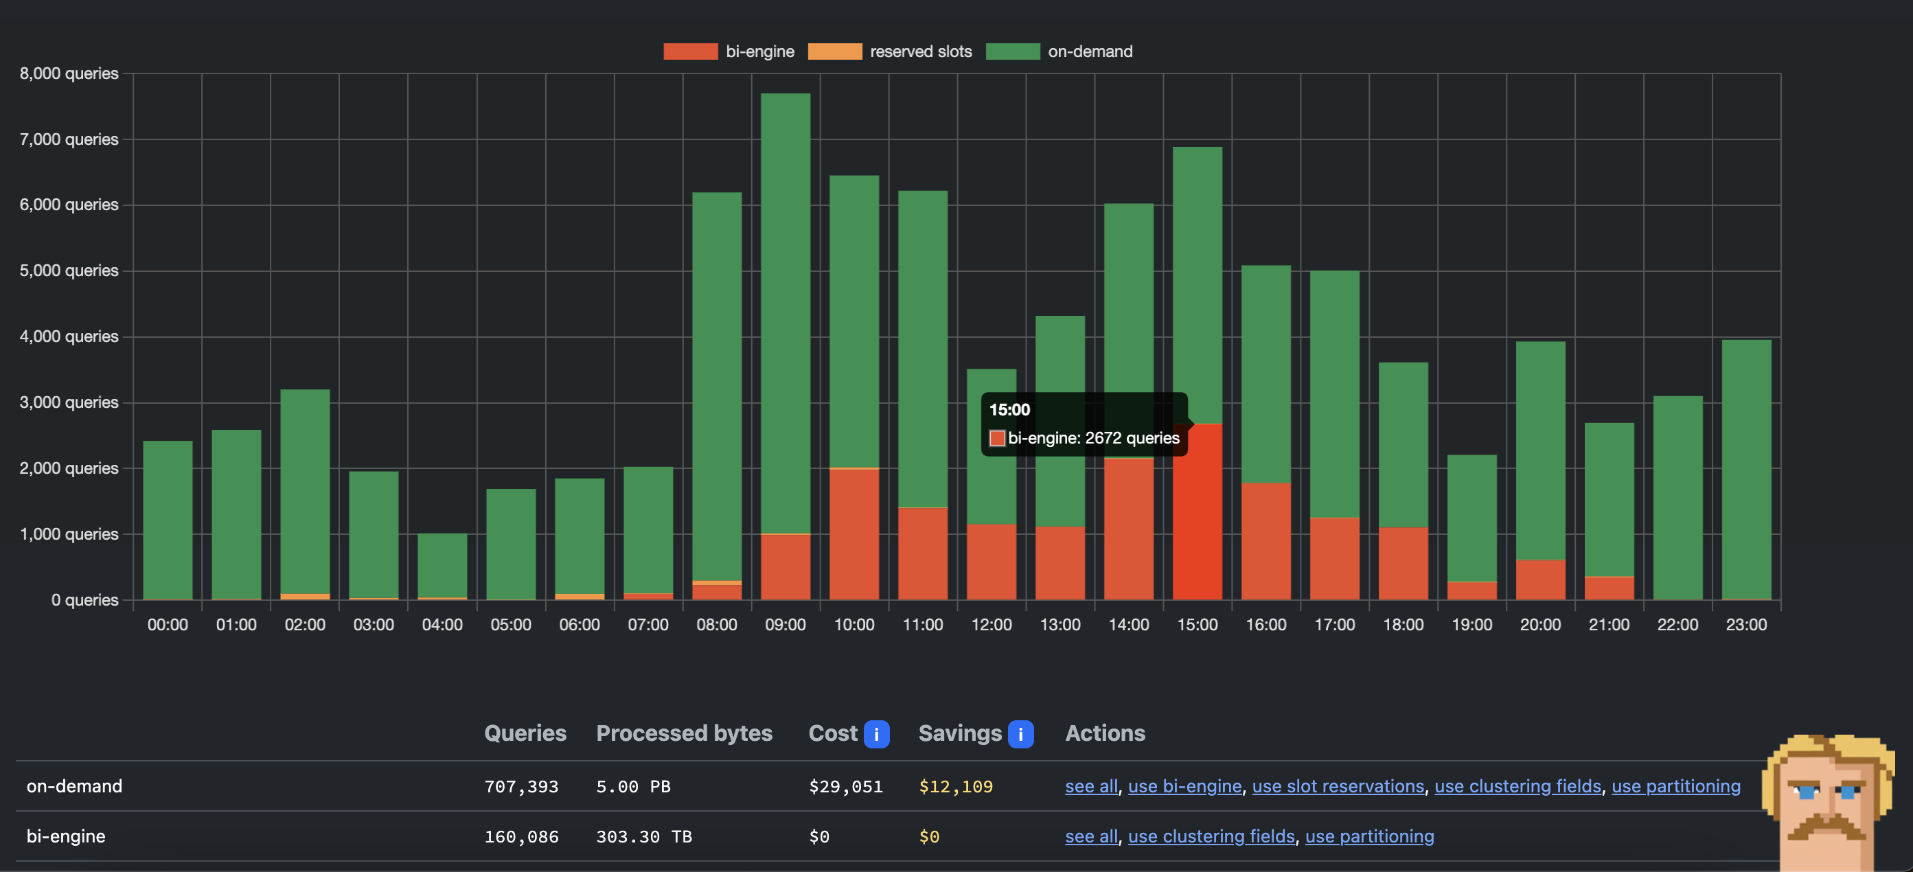1913x872 pixels.
Task: Toggle reserved slots legend color box
Action: pyautogui.click(x=834, y=51)
